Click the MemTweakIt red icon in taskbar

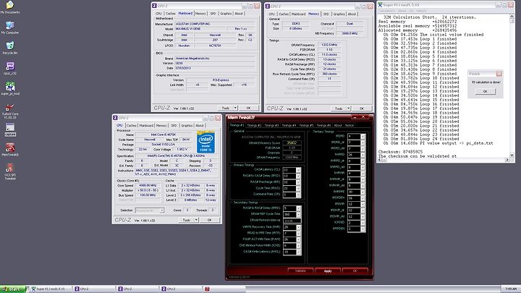coord(208,289)
